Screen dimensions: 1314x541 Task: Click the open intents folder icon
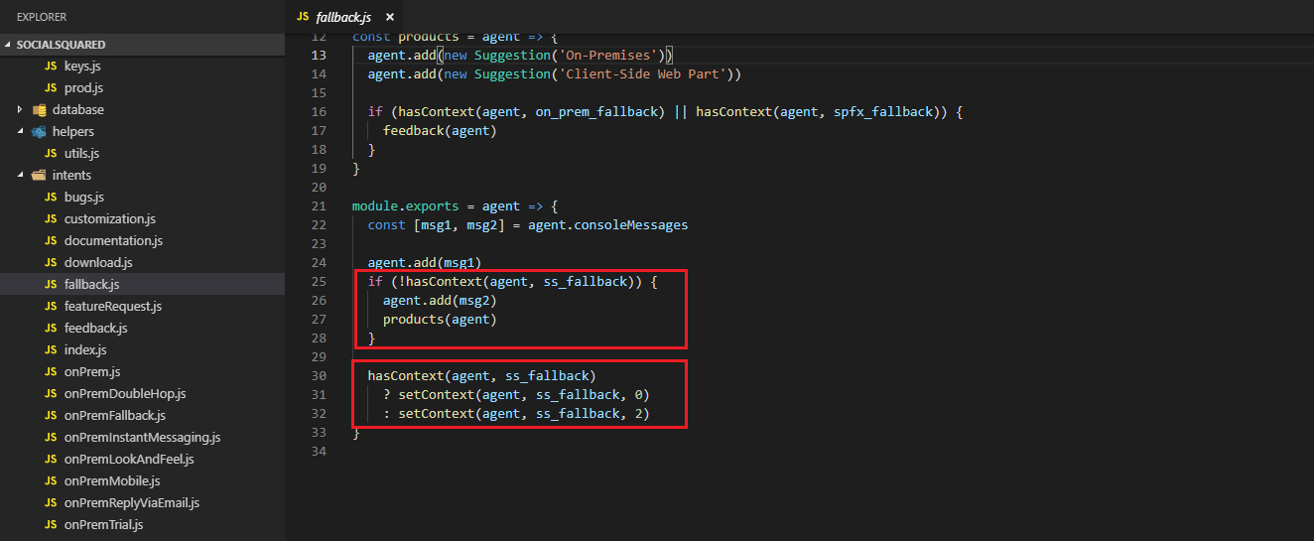click(40, 176)
